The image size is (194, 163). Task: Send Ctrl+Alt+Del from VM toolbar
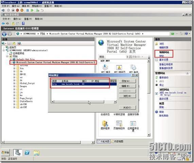[3, 10]
